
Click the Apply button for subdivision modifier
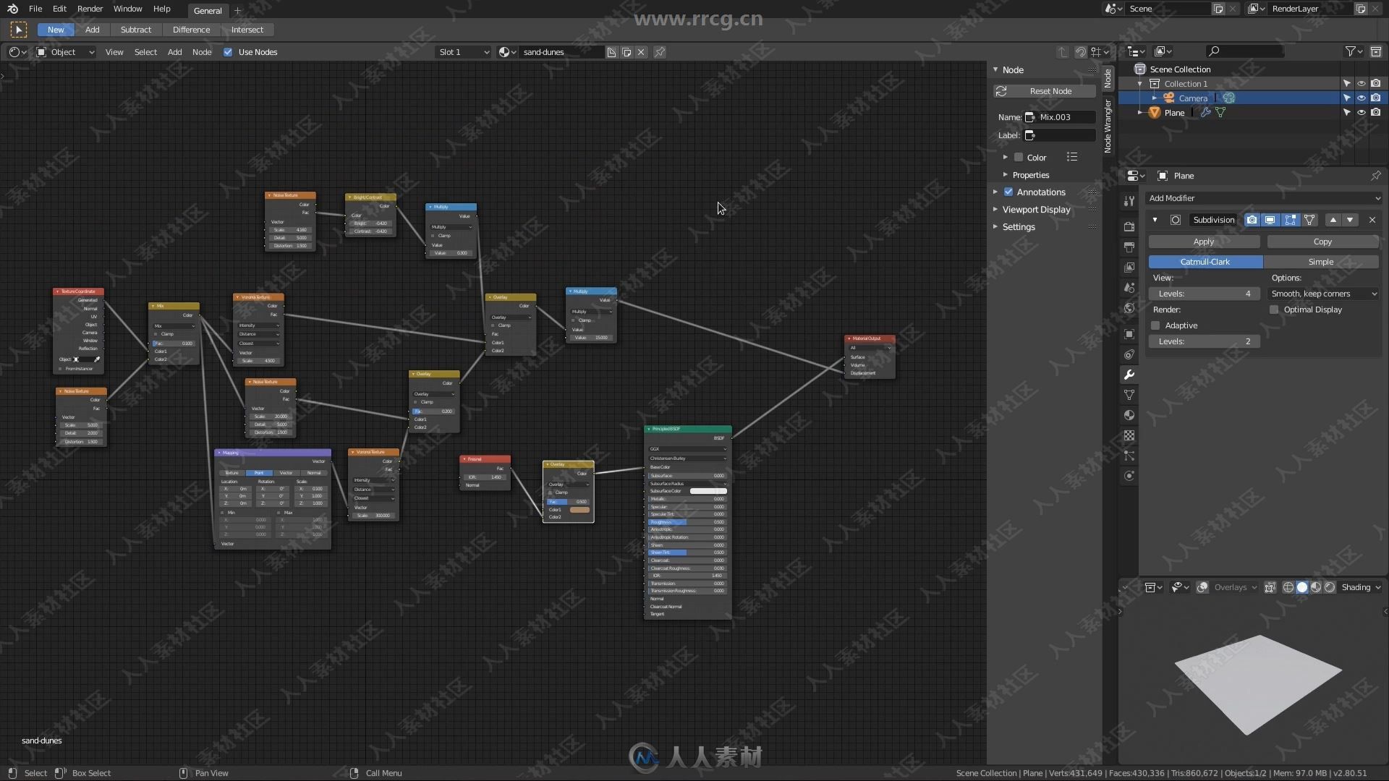[x=1204, y=242]
